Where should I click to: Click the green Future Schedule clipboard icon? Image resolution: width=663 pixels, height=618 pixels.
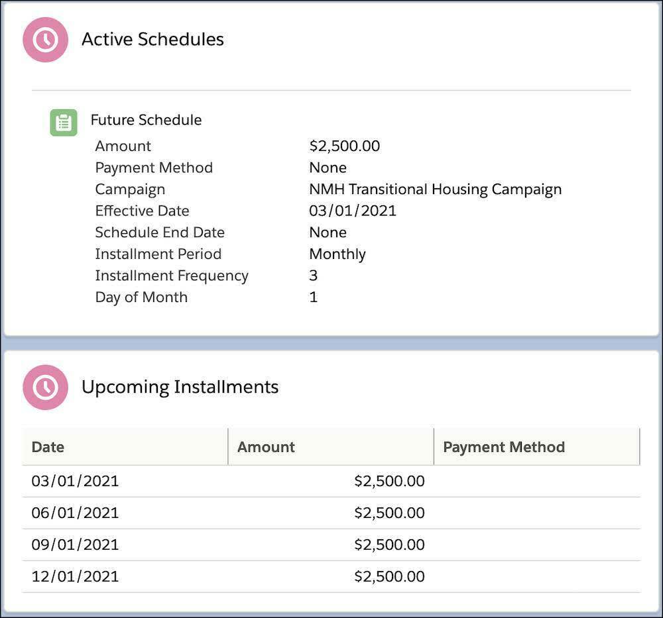pos(64,123)
